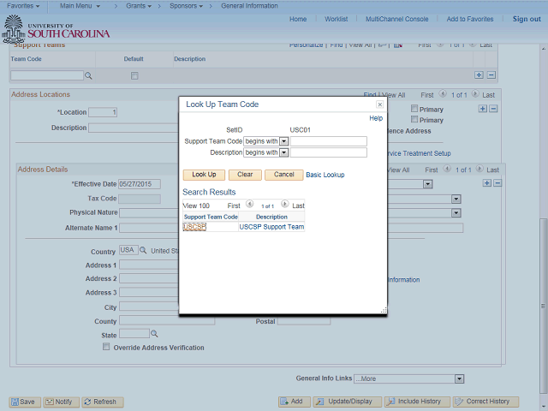Check the first Primary checkbox
Image resolution: width=548 pixels, height=411 pixels.
pyautogui.click(x=414, y=109)
